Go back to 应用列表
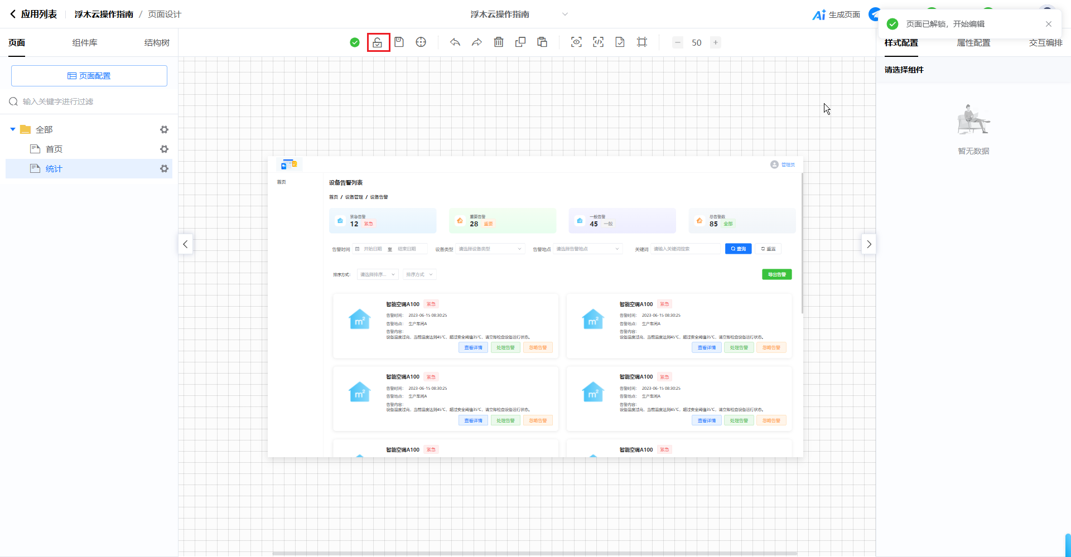Screen dimensions: 1071x557 tap(33, 14)
